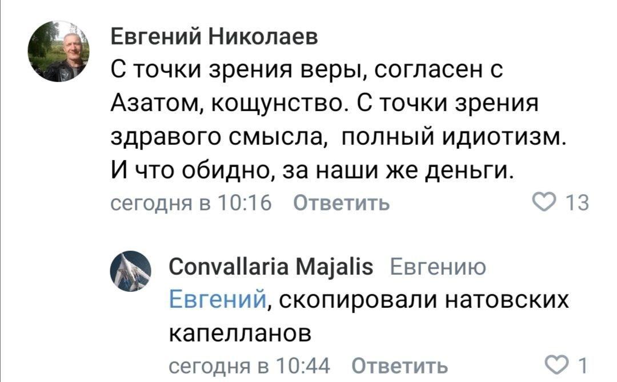Click the word 'капелланов' in the reply
This screenshot has width=617, height=382.
[240, 334]
